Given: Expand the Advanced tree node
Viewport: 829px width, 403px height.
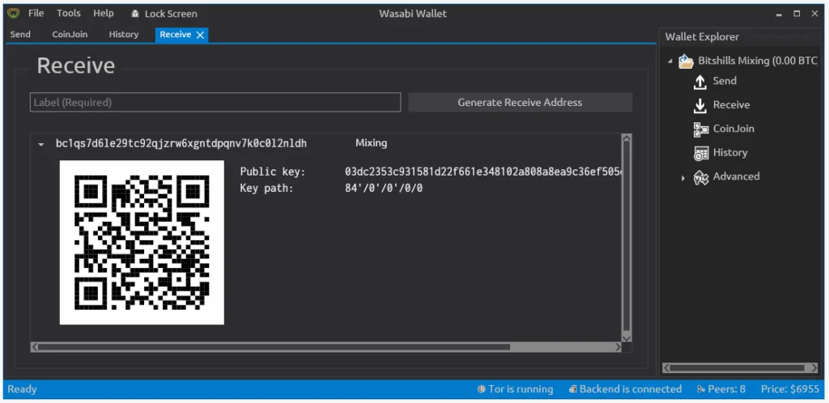Looking at the screenshot, I should pos(683,179).
